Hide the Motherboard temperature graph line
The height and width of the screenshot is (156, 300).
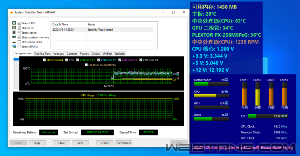tap(44, 60)
